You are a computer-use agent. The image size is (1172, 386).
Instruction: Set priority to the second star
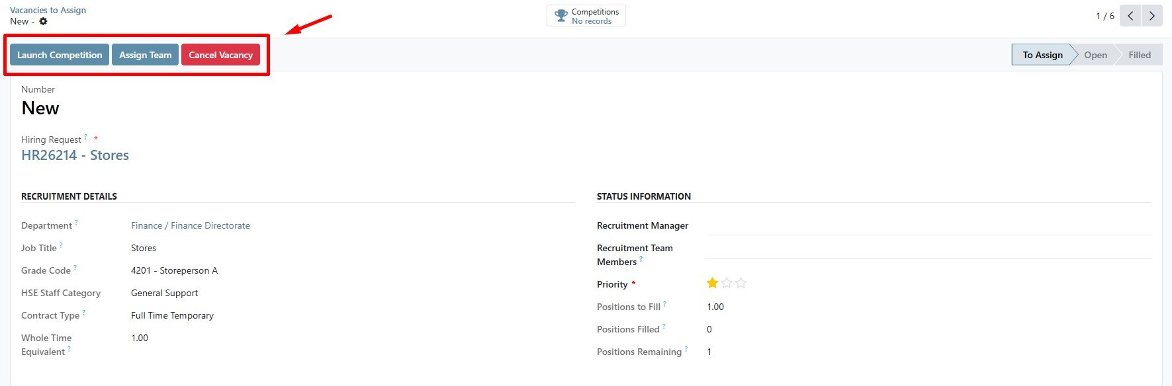pyautogui.click(x=727, y=283)
